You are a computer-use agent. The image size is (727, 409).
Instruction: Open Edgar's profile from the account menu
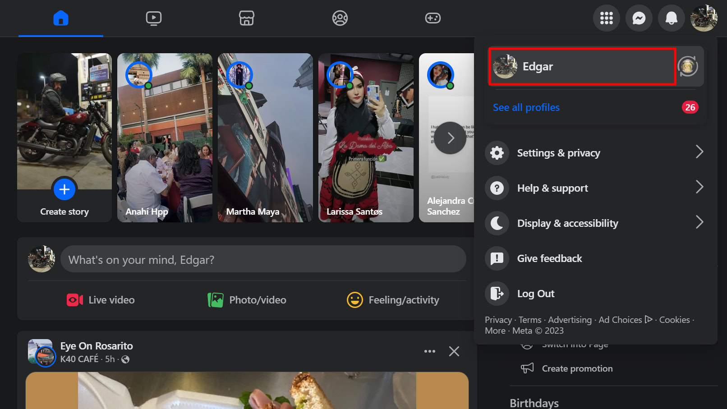tap(582, 66)
